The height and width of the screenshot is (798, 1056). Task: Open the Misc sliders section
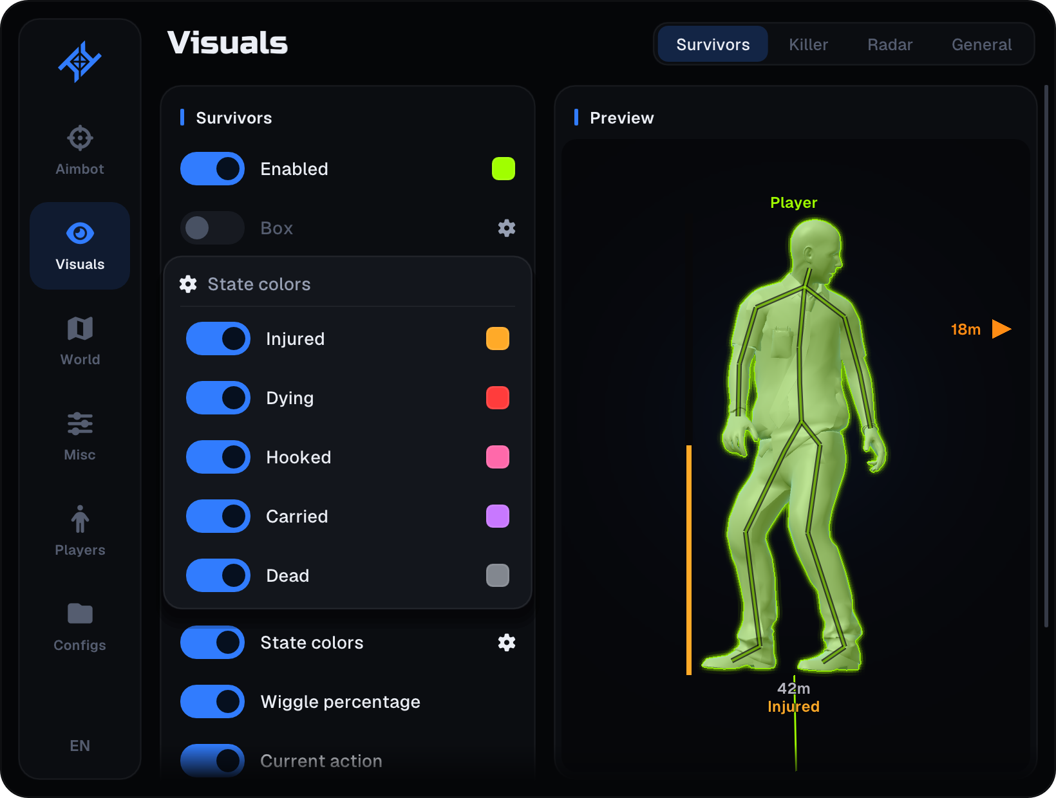click(80, 436)
